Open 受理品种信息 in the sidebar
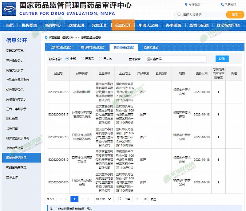The width and height of the screenshot is (246, 211). (15, 51)
